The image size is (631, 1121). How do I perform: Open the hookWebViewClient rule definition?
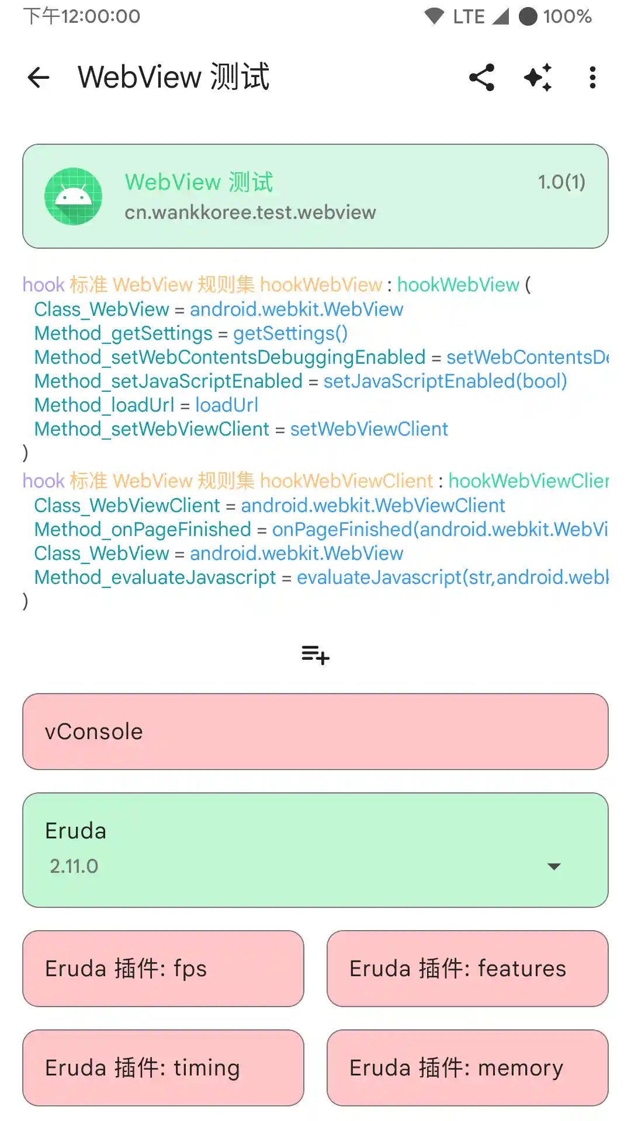315,481
